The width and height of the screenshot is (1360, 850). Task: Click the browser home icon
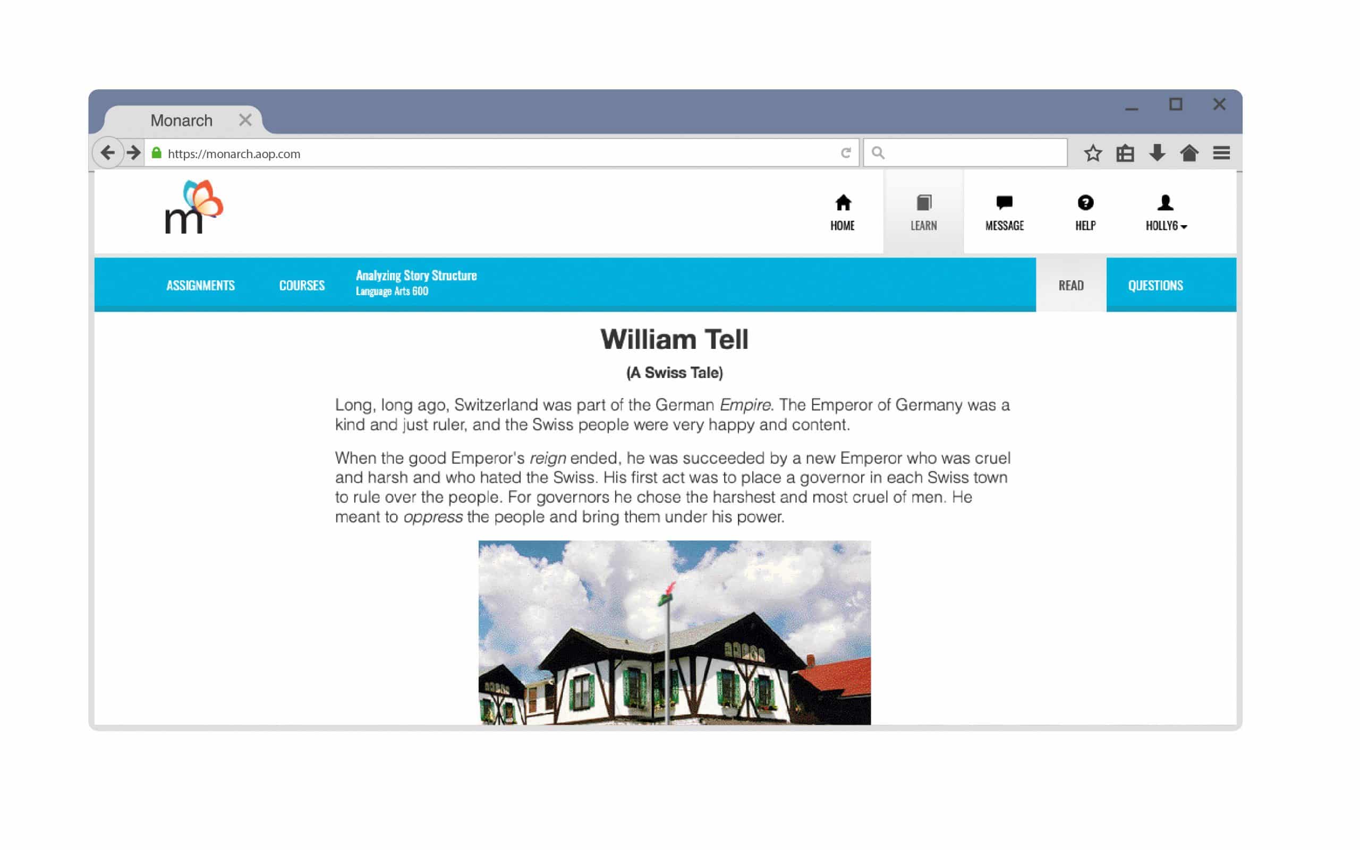click(x=1189, y=154)
